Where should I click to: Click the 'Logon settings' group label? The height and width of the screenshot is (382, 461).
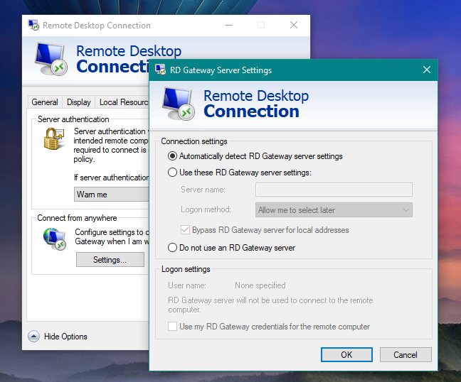pos(186,269)
